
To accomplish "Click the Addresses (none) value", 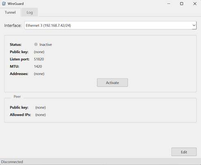I will [39, 74].
